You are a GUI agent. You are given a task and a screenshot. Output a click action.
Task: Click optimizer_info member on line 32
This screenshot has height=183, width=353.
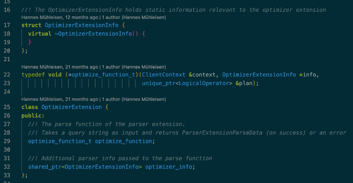169,167
